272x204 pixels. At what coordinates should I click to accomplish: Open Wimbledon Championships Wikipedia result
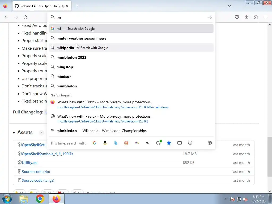point(131,131)
